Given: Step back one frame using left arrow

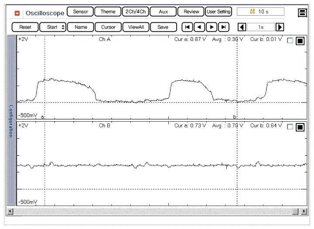Looking at the screenshot, I should point(199,27).
